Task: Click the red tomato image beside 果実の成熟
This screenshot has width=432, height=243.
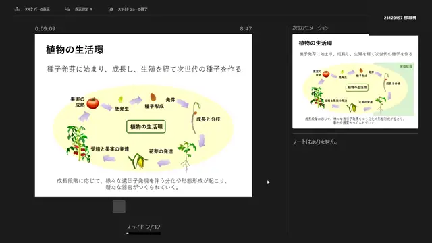Action: coord(93,103)
